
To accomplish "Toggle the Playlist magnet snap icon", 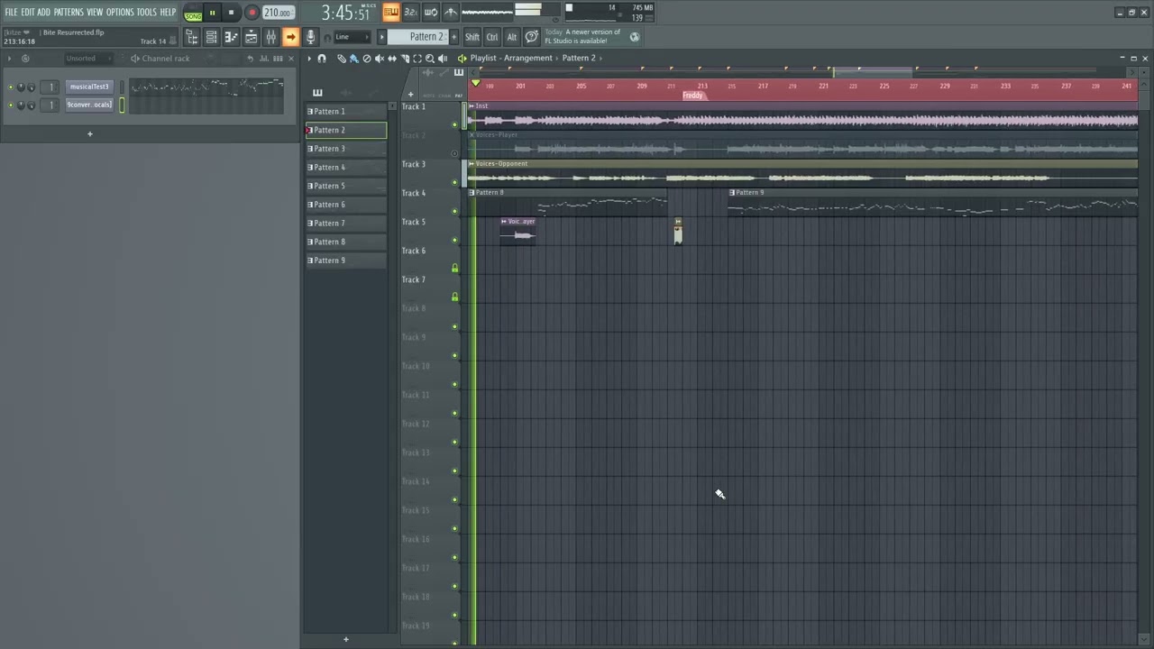I will click(x=322, y=59).
